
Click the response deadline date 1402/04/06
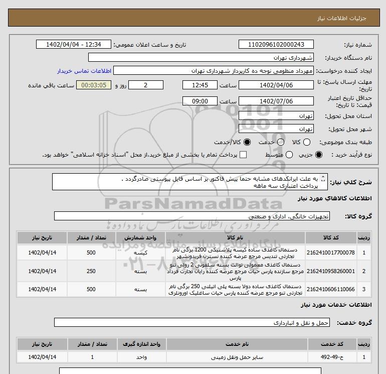pos(276,85)
